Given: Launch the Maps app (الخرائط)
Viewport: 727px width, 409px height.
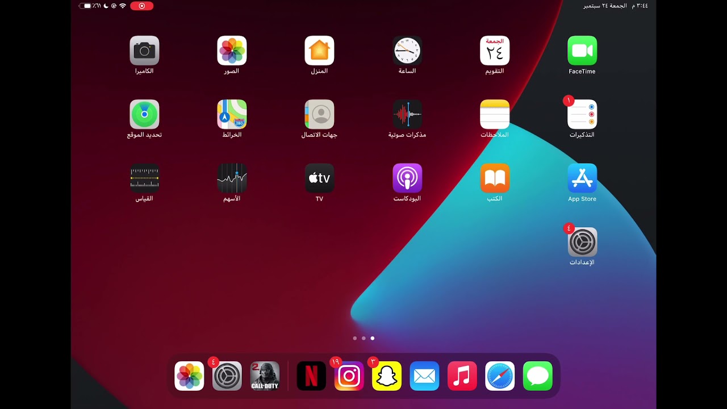Looking at the screenshot, I should (x=232, y=115).
